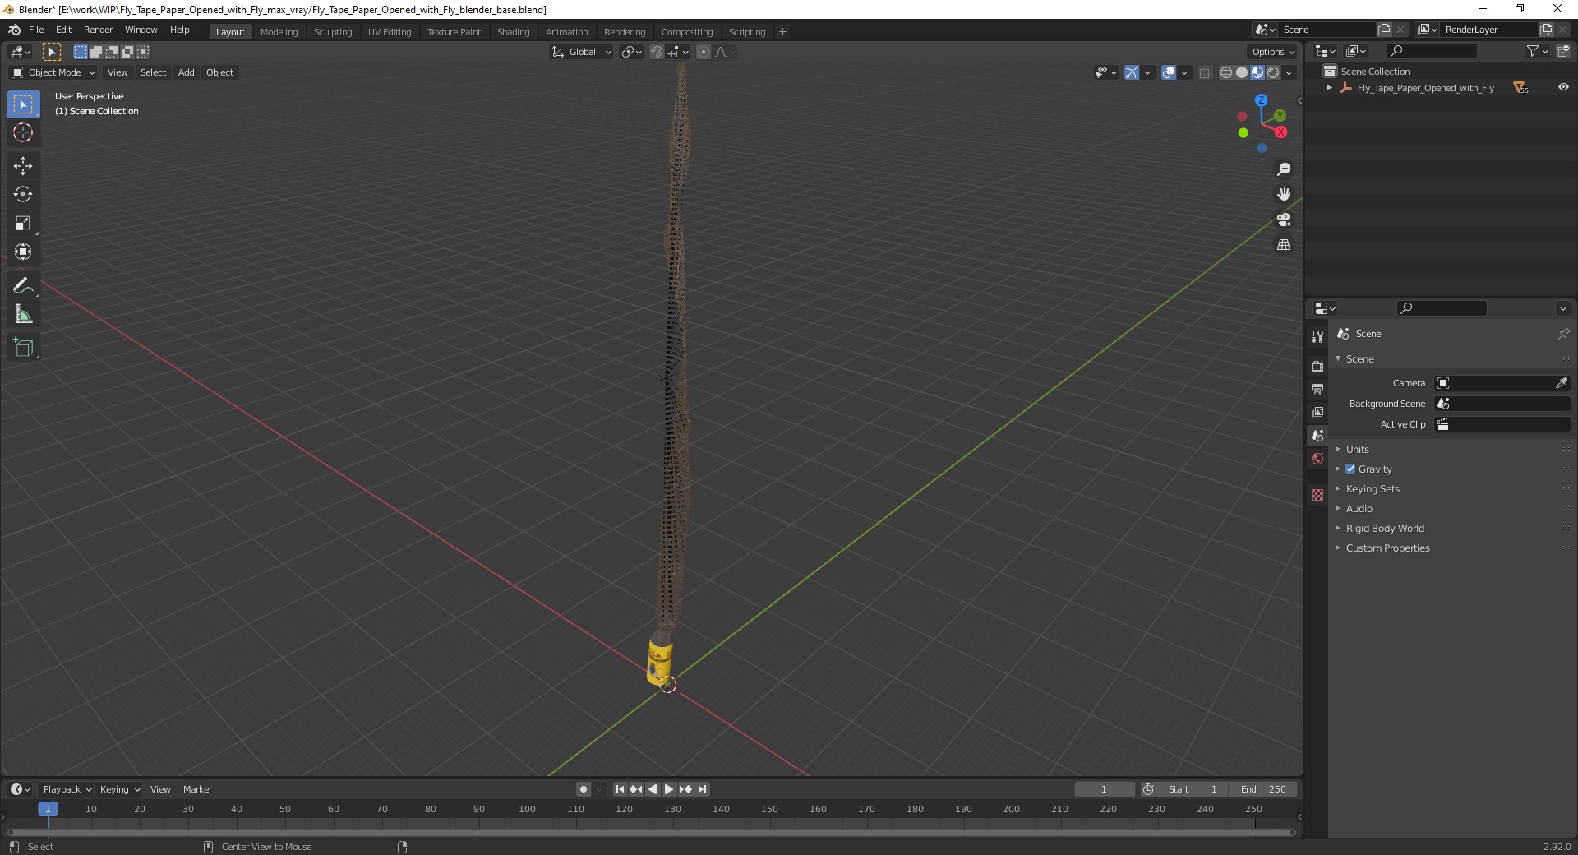The height and width of the screenshot is (855, 1578).
Task: Select the Measure tool
Action: pos(23,314)
